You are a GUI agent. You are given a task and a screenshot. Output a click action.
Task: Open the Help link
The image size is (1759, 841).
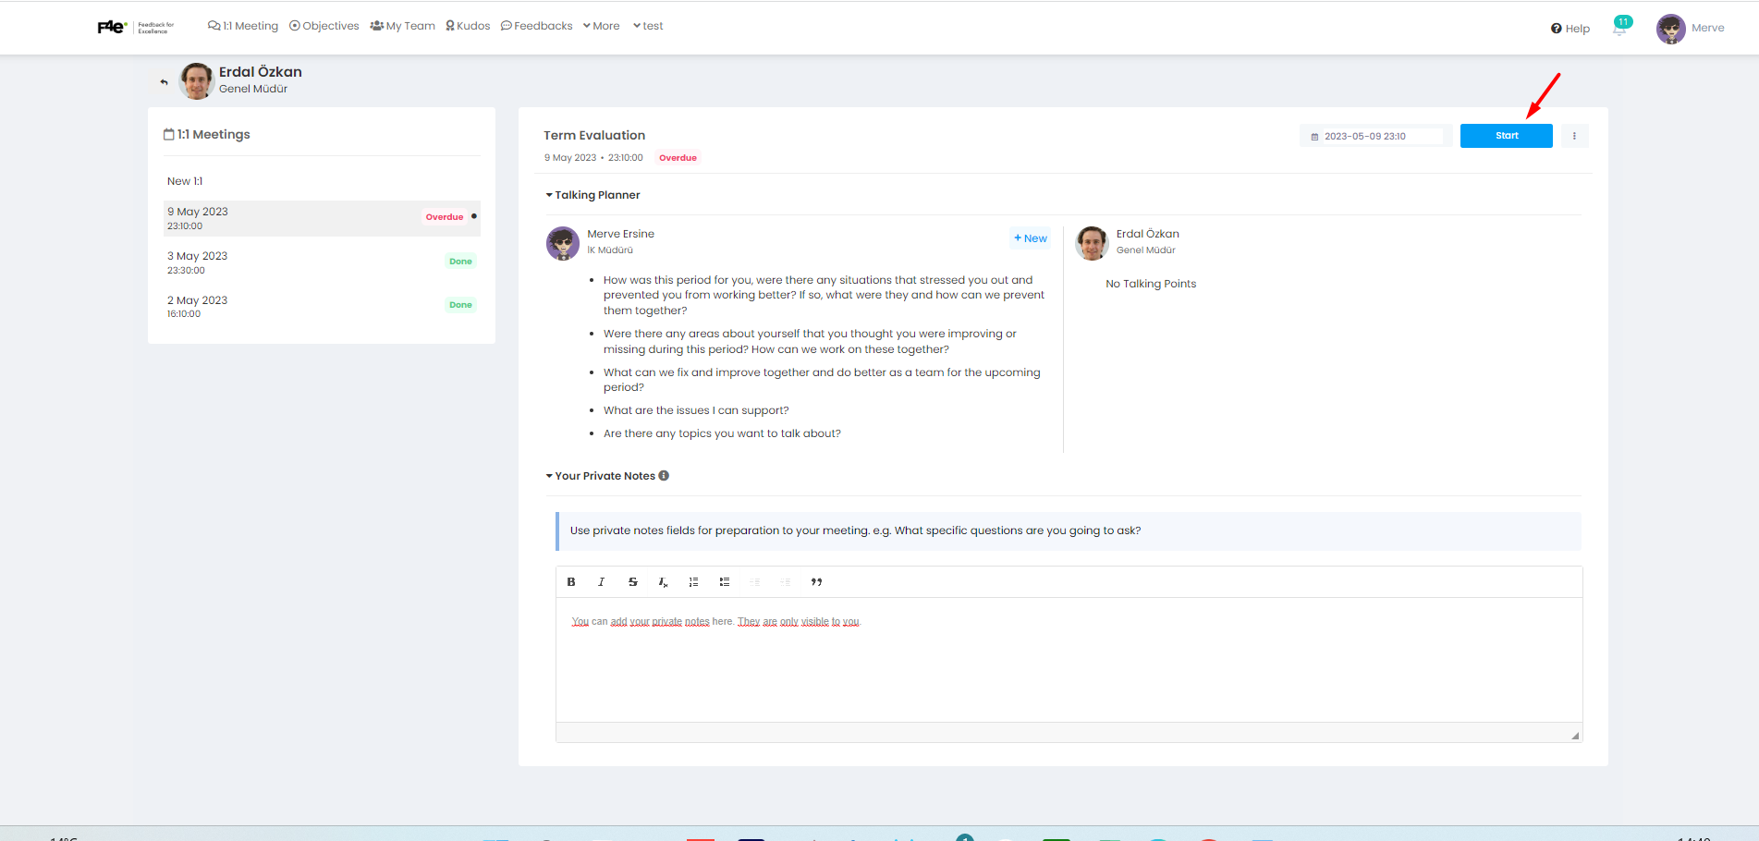1570,29
